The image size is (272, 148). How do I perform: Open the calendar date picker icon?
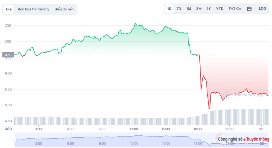pyautogui.click(x=249, y=9)
